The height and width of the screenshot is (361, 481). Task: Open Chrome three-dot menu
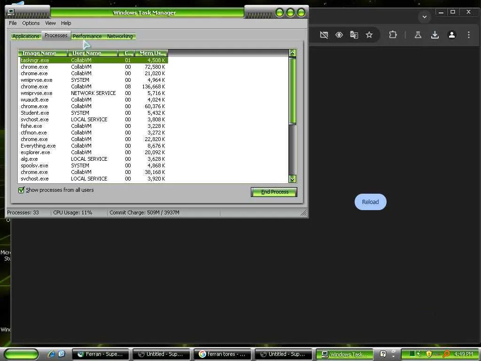coord(469,35)
